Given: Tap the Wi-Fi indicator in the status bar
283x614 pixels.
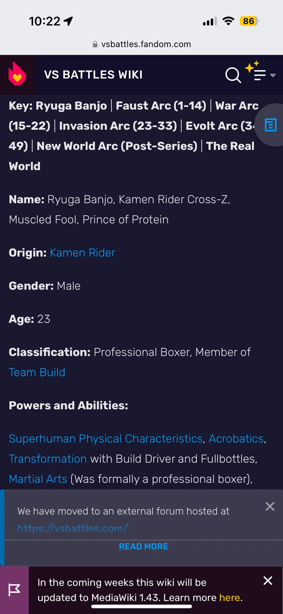Looking at the screenshot, I should pos(228,21).
